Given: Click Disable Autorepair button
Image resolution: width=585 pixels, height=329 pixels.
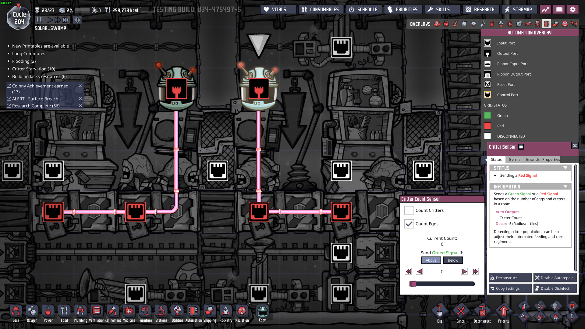Looking at the screenshot, I should 555,278.
